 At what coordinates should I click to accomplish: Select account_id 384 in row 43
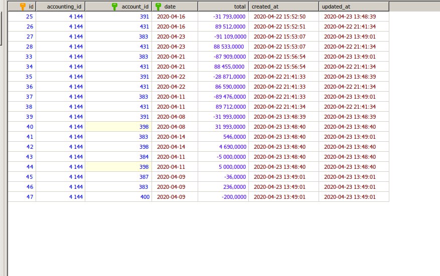click(118, 157)
